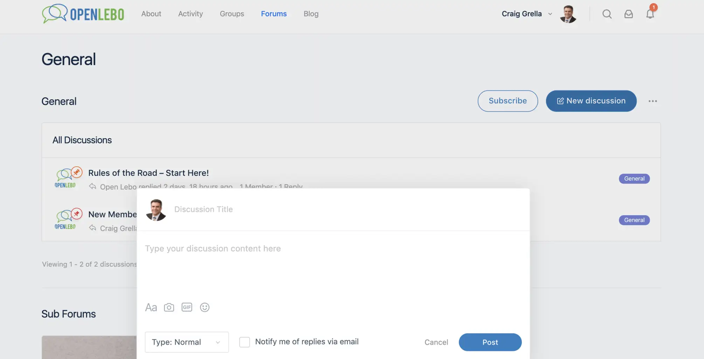Image resolution: width=704 pixels, height=359 pixels.
Task: Click the sub forum thumbnail image
Action: pos(89,347)
